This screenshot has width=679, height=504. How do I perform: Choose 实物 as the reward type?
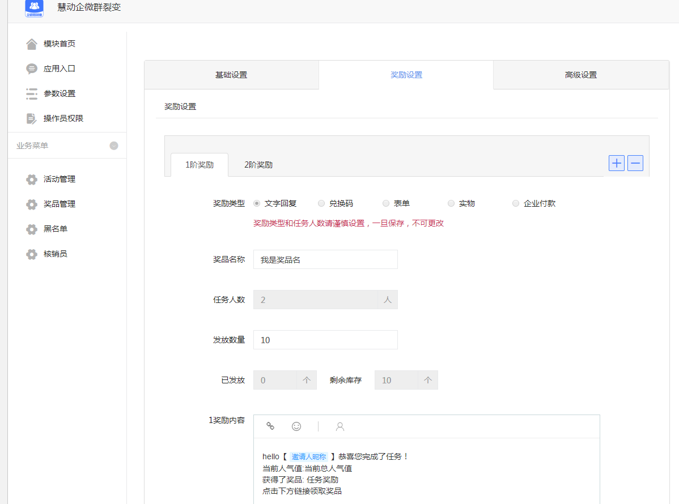pos(451,203)
